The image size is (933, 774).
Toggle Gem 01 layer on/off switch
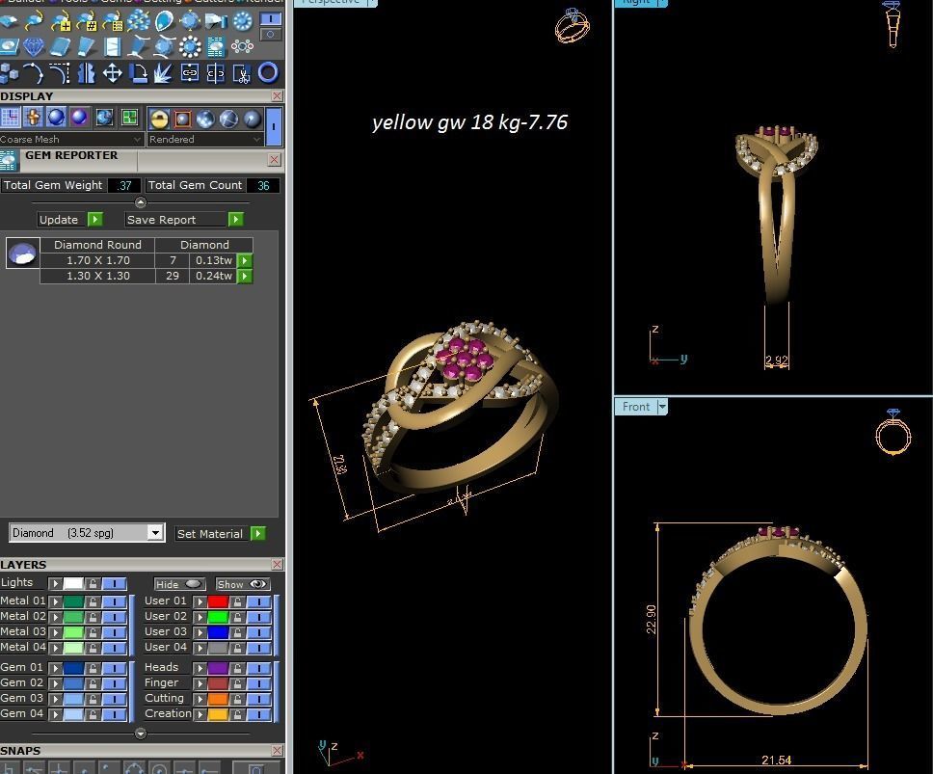[x=115, y=668]
